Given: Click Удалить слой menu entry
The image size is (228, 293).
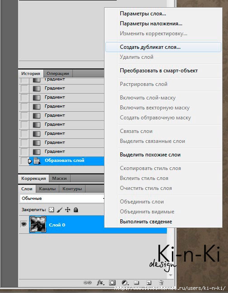Looking at the screenshot, I should [x=163, y=57].
